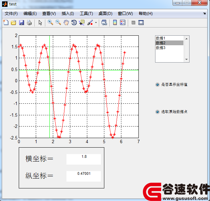Click the 纵坐标 value field showing 0.47001

point(84,176)
